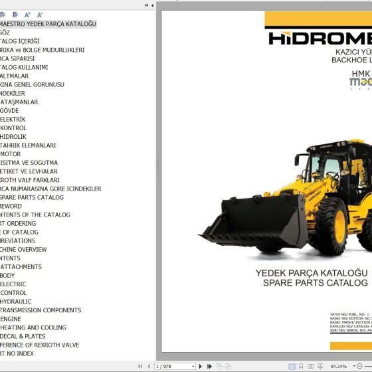Open the MOTOR bookmark
372x372 pixels.
coord(11,154)
